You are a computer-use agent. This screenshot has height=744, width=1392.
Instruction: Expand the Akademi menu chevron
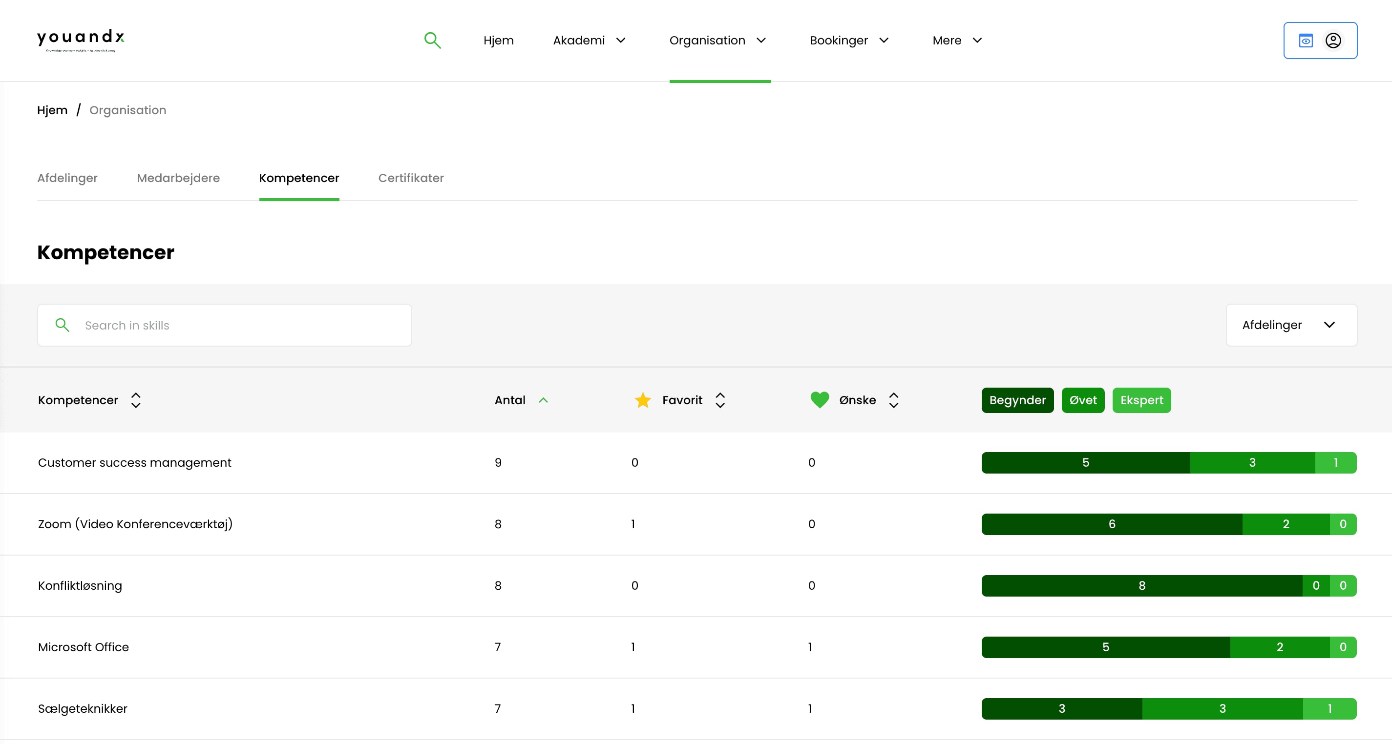click(620, 41)
